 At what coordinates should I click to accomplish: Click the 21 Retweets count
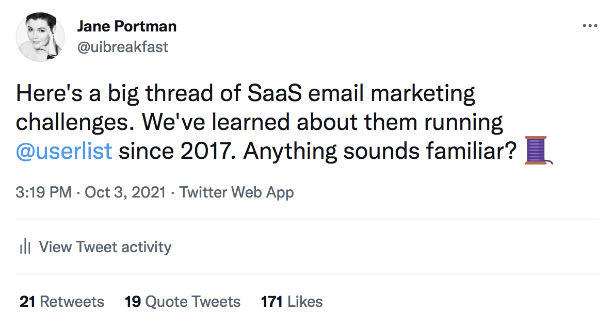point(61,301)
